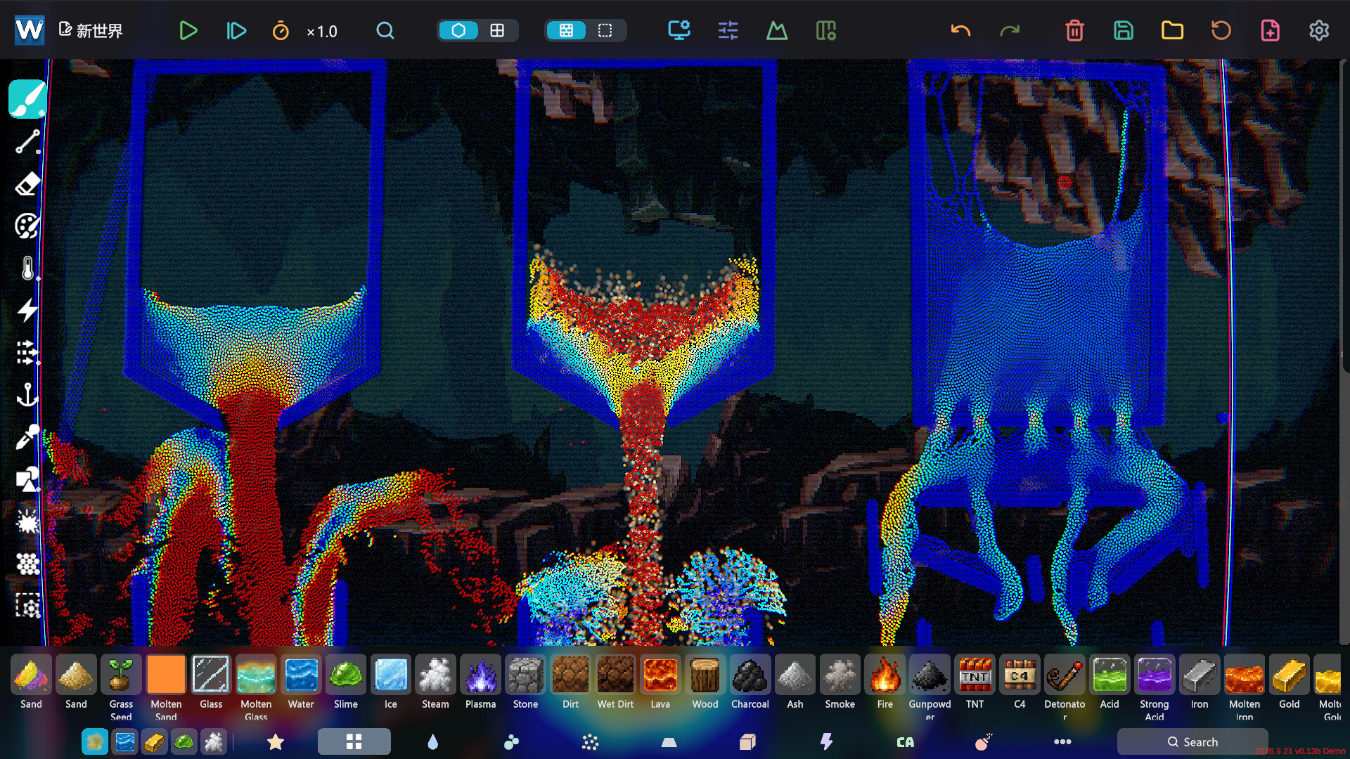
Task: Open the simulation speed timer icon
Action: click(281, 31)
